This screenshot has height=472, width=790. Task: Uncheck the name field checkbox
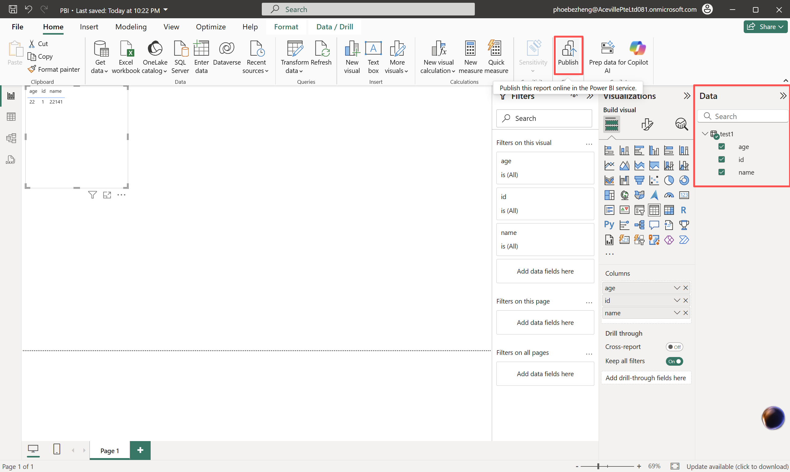[721, 172]
